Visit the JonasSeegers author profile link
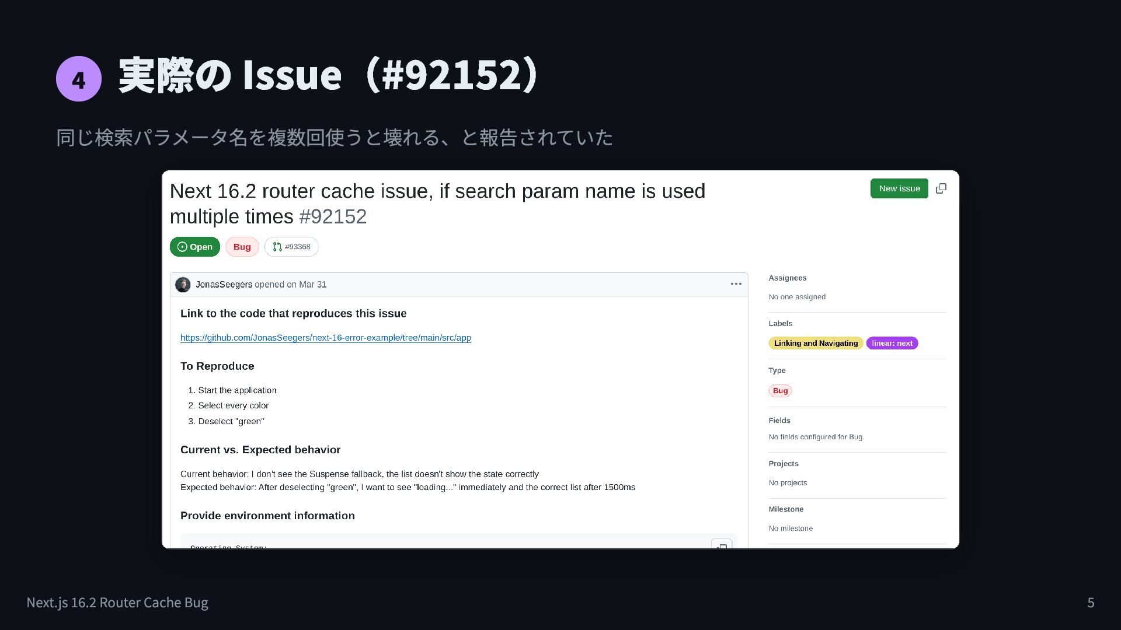Viewport: 1121px width, 630px height. click(224, 285)
